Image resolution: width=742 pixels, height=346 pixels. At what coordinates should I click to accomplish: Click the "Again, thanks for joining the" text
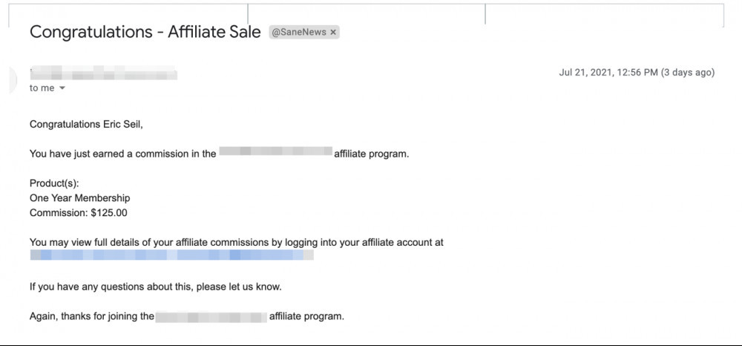click(x=92, y=316)
